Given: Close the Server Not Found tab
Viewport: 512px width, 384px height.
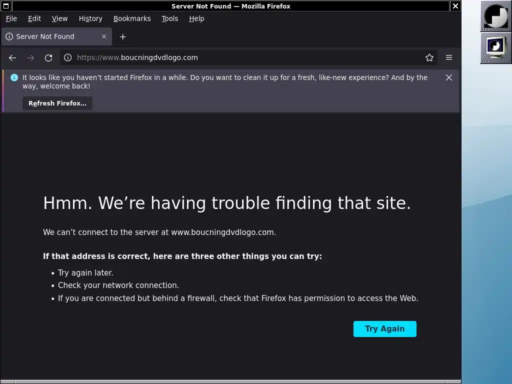Looking at the screenshot, I should (104, 36).
